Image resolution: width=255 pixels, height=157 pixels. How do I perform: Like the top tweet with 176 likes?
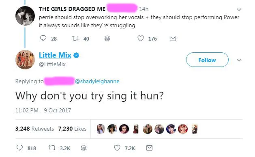(x=141, y=39)
